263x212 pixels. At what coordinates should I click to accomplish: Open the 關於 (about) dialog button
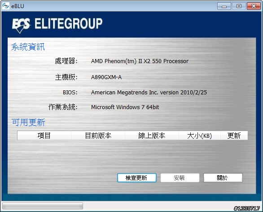point(223,178)
